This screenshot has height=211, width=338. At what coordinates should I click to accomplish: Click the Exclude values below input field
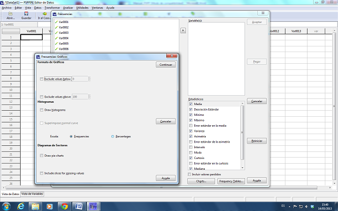tap(80, 79)
